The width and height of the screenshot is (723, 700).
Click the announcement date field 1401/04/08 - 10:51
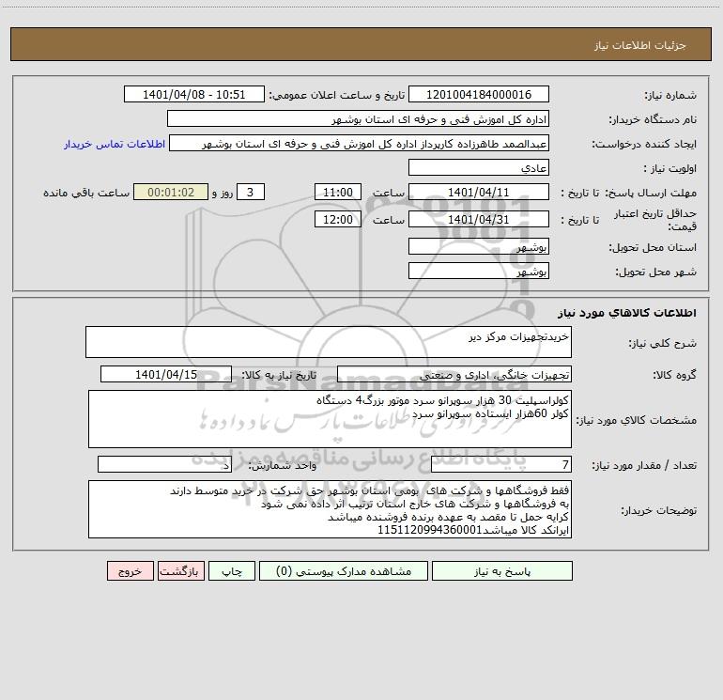194,94
